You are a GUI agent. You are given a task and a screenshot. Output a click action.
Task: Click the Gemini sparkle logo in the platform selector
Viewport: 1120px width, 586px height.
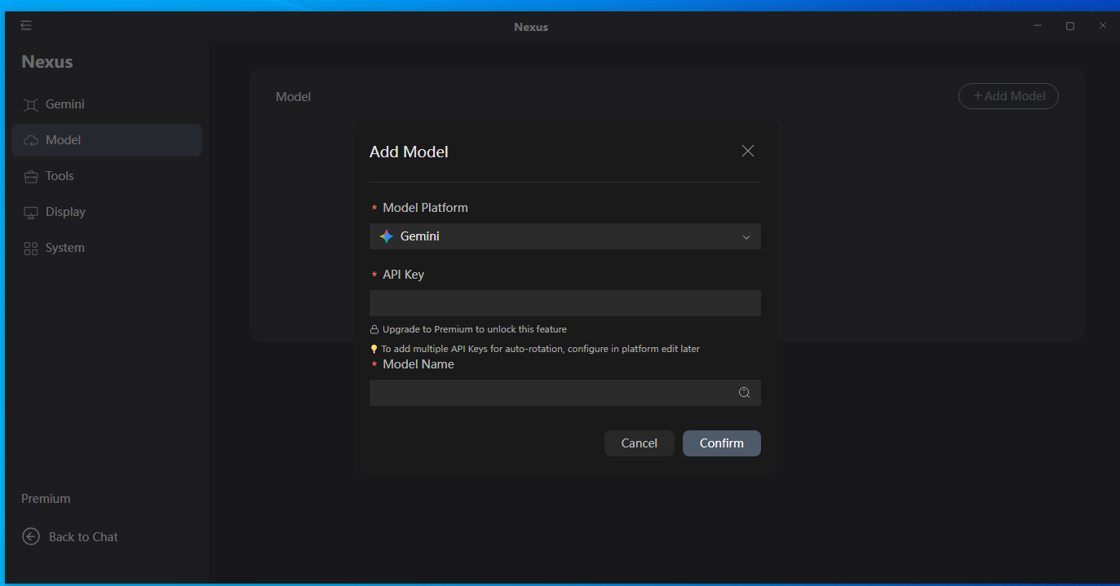click(x=385, y=236)
